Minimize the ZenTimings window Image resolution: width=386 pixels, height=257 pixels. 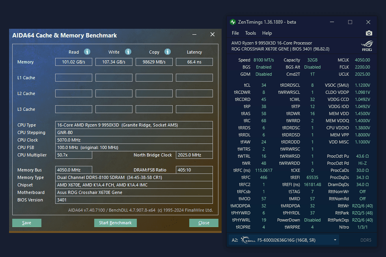click(x=332, y=22)
